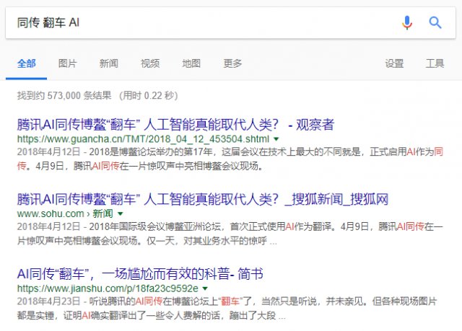
Task: Open the 设置 menu
Action: 394,63
